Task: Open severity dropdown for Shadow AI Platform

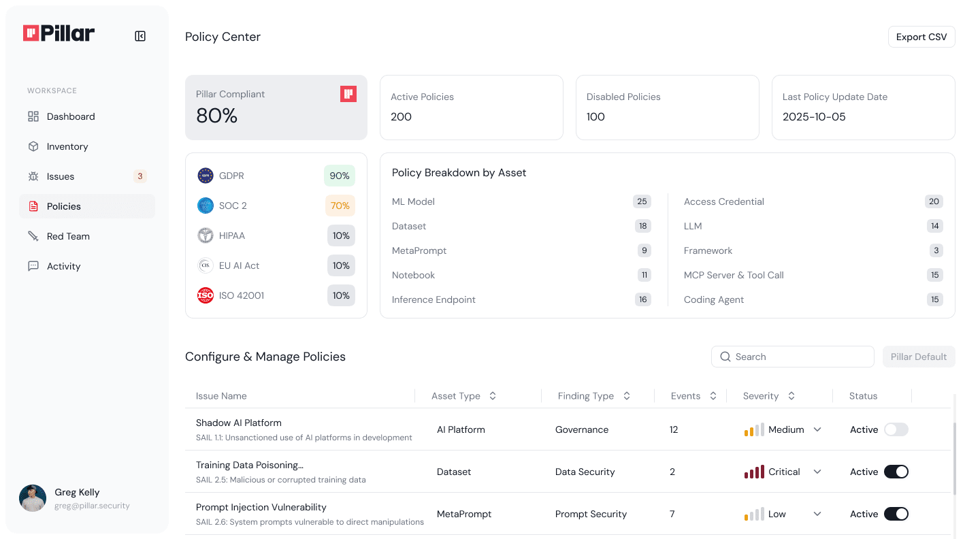Action: point(817,429)
